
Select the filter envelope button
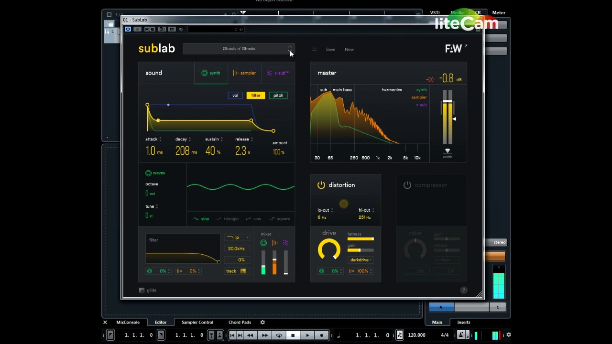[256, 96]
